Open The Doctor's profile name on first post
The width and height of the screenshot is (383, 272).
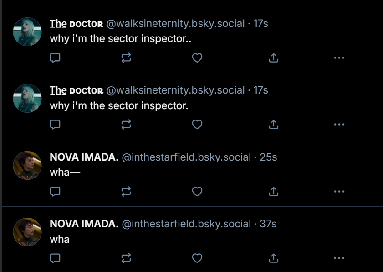77,23
